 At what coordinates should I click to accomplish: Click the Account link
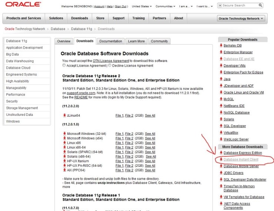pyautogui.click(x=99, y=6)
